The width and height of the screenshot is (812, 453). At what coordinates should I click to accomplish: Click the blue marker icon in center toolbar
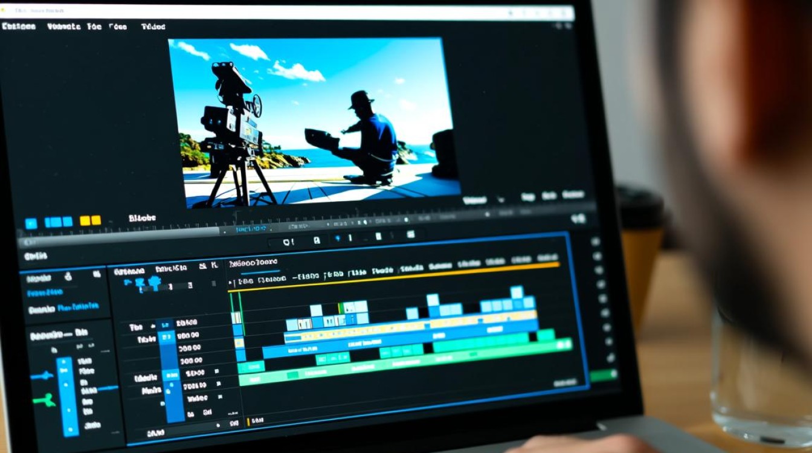(338, 239)
